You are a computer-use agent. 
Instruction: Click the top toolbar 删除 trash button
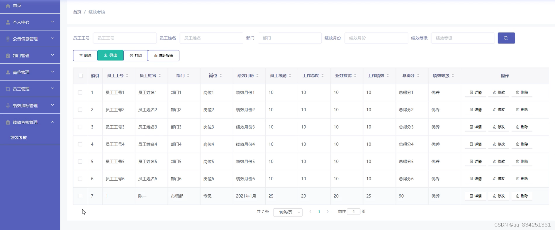pyautogui.click(x=85, y=56)
